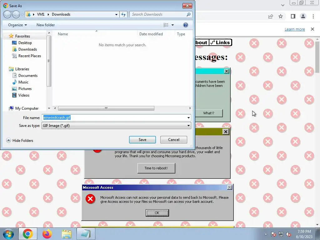Sort by Type column header

click(181, 34)
